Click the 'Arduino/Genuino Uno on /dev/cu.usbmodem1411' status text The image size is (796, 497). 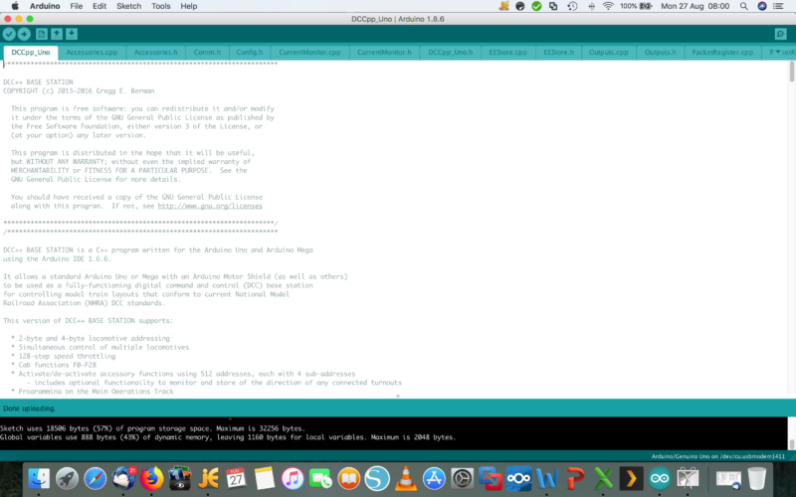click(x=717, y=456)
